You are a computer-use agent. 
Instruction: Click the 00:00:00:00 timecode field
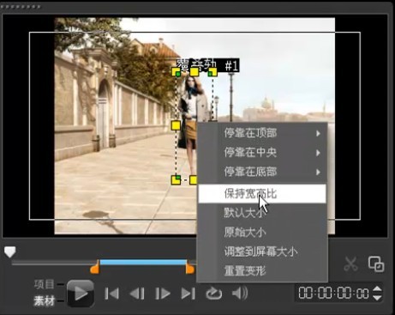click(333, 294)
